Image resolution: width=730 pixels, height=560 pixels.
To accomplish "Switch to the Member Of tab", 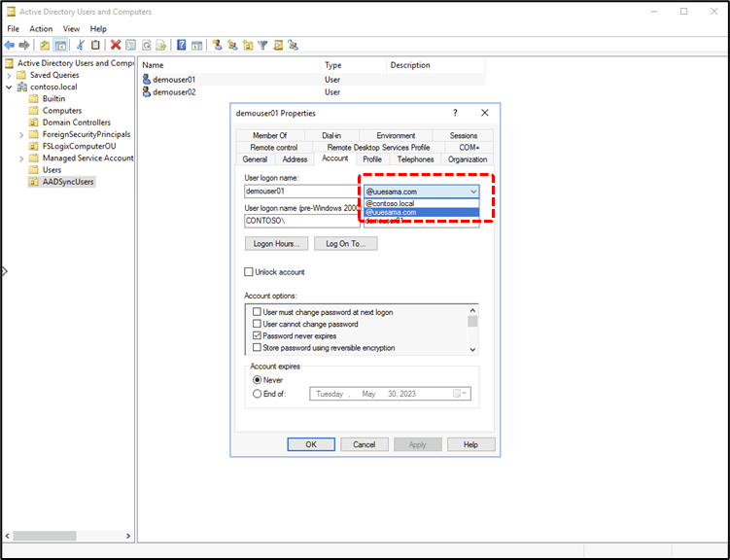I will pos(270,135).
